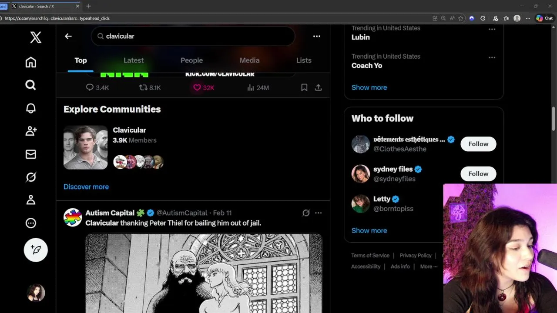Image resolution: width=557 pixels, height=313 pixels.
Task: Repost the post with 8.1K reposts
Action: (150, 87)
